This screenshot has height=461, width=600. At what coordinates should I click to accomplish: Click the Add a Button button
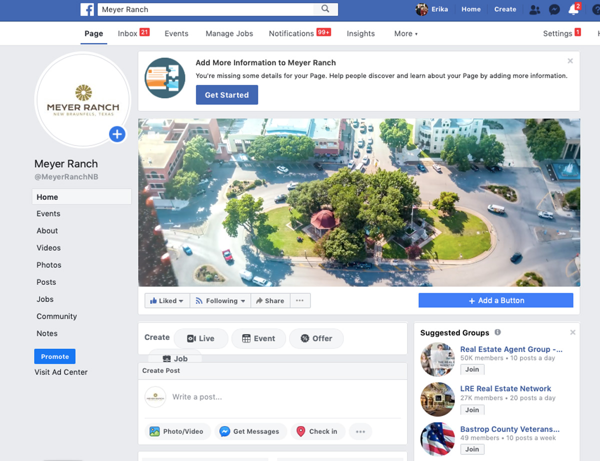[x=495, y=300]
